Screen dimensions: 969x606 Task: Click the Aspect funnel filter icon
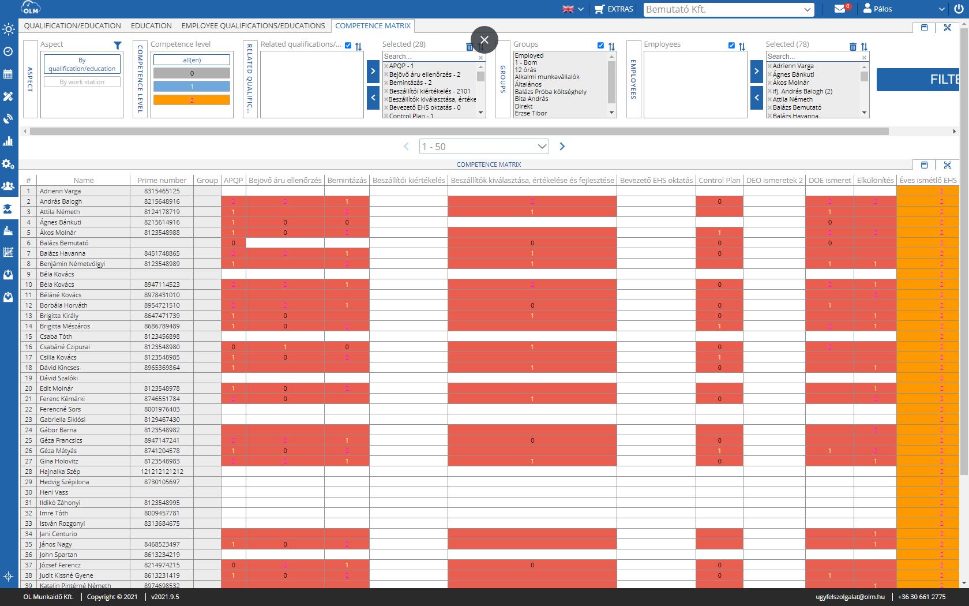(118, 45)
